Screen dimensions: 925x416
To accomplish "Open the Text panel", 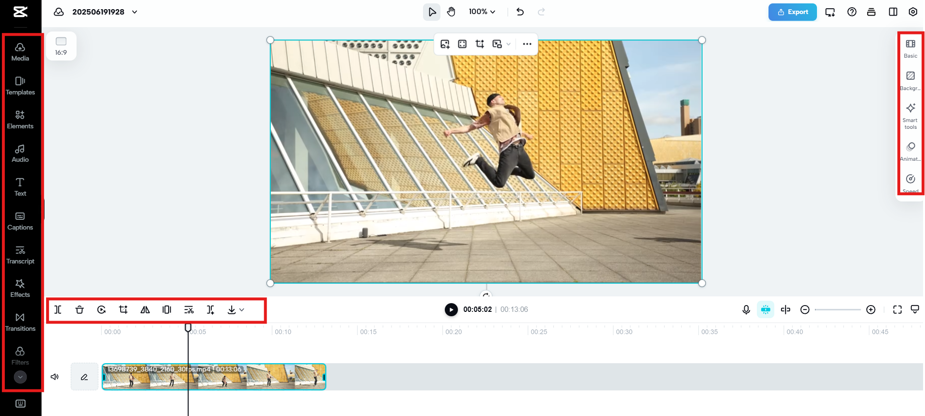I will [x=20, y=187].
